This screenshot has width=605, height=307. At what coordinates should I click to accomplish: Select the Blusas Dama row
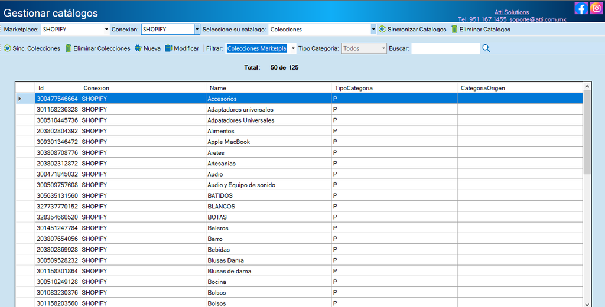[x=299, y=260]
